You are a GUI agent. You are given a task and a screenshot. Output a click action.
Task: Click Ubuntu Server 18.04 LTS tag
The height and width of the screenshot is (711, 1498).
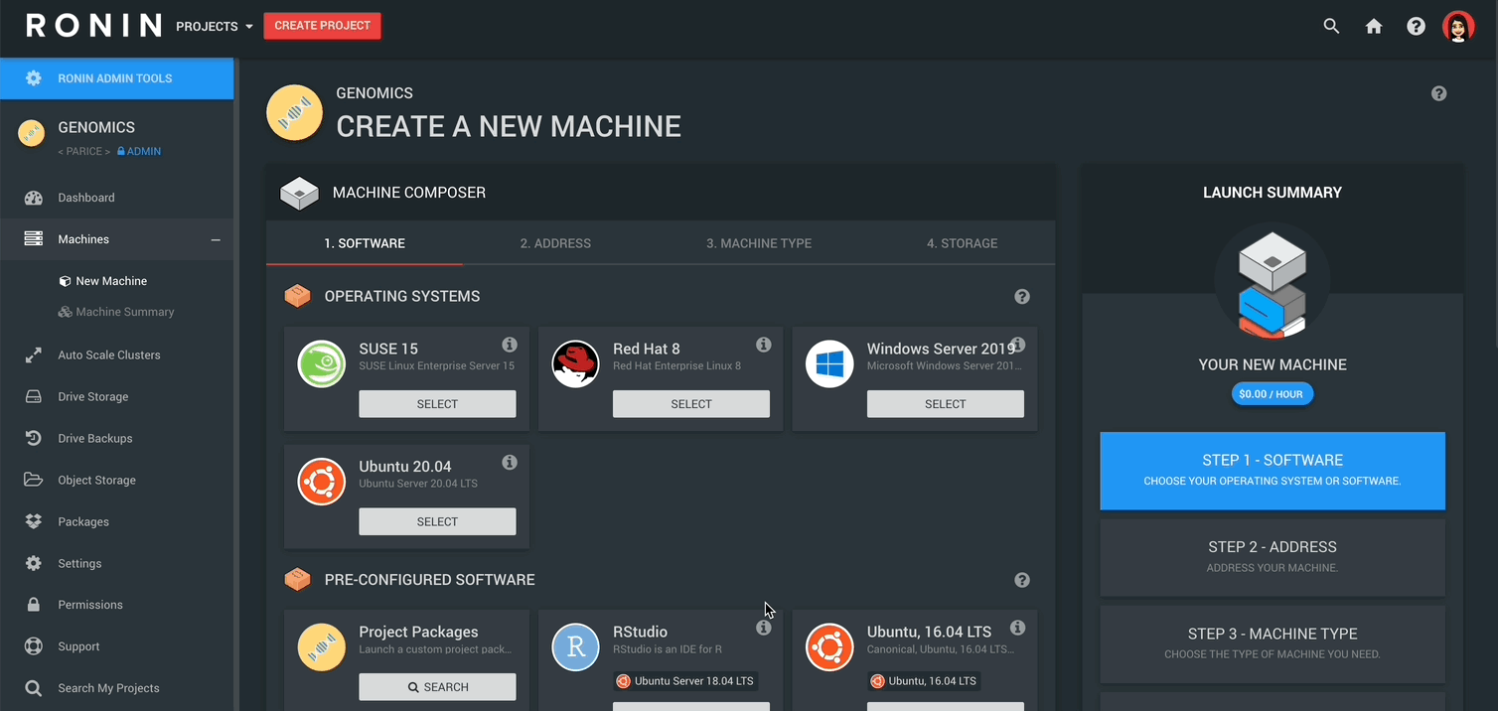pos(685,681)
